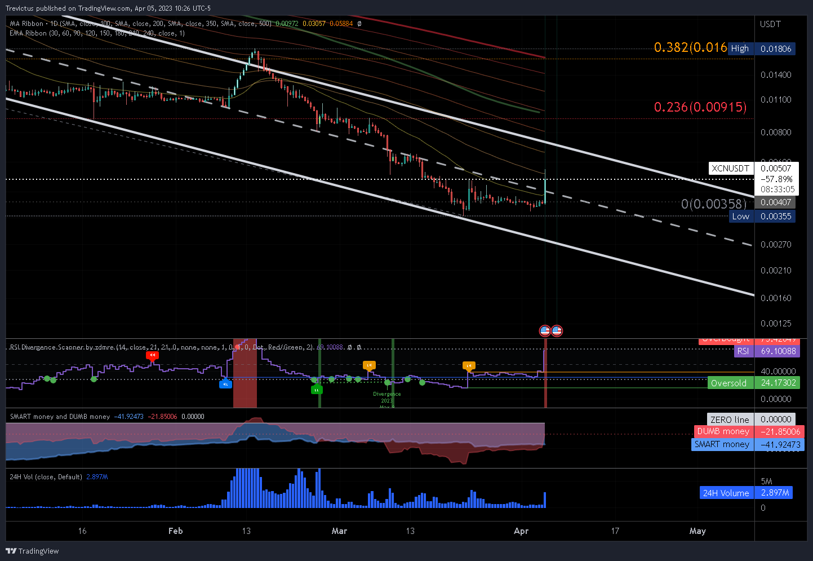813x561 pixels.
Task: Click the 0.382 Fibonacci level label
Action: tap(691, 47)
